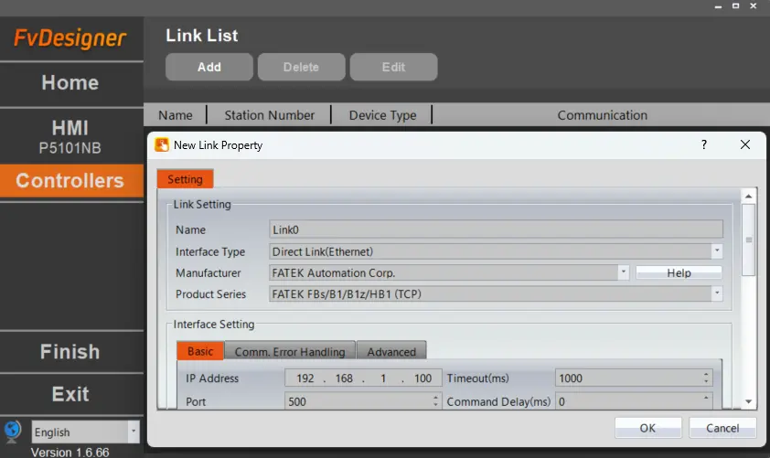The width and height of the screenshot is (770, 458).
Task: Open the Advanced tab
Action: pos(391,352)
